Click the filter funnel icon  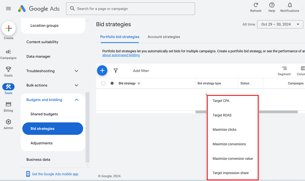pyautogui.click(x=116, y=71)
